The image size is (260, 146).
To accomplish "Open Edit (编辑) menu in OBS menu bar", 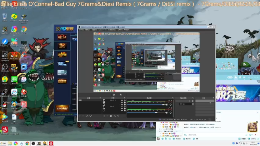I will tap(88, 30).
